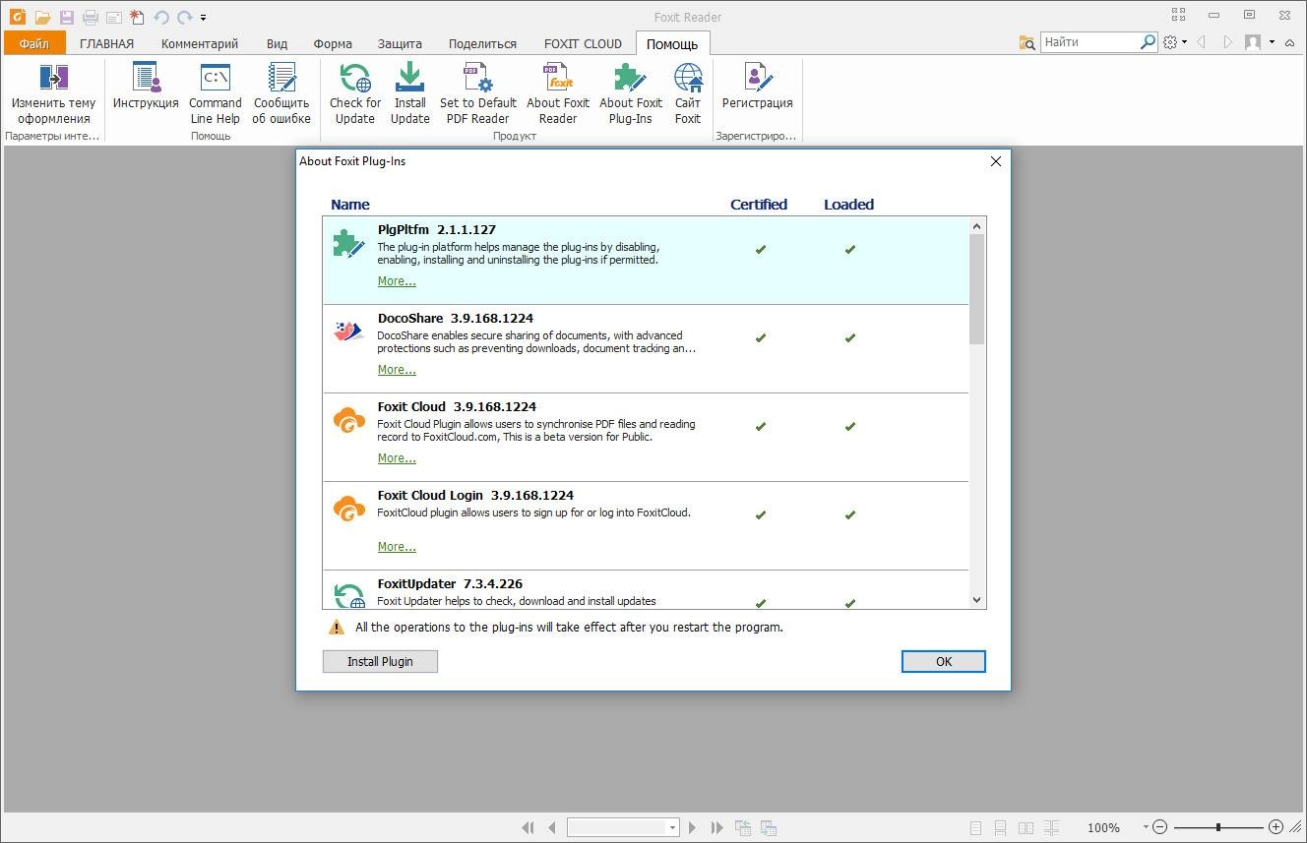Click Set to Default PDF Reader
This screenshot has height=843, width=1307.
click(x=478, y=93)
